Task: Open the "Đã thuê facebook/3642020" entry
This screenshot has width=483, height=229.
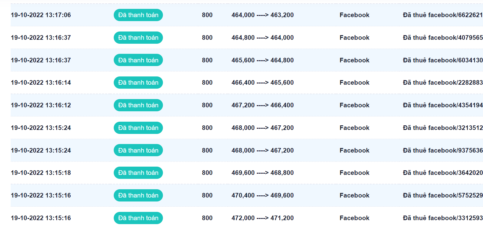Action: tap(442, 173)
